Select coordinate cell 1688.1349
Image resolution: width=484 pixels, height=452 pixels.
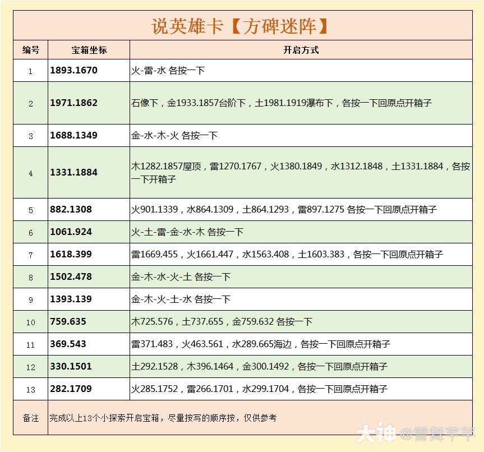point(73,136)
